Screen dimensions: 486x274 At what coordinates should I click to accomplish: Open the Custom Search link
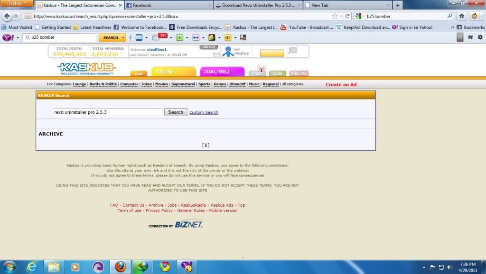(204, 112)
